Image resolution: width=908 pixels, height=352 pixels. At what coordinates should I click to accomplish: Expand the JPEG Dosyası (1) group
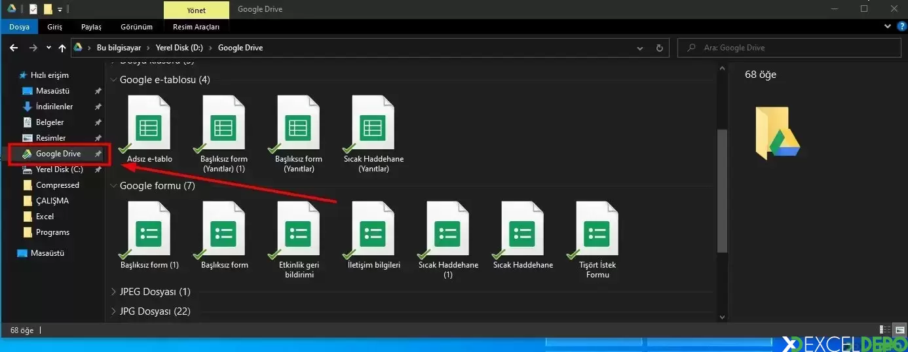114,292
